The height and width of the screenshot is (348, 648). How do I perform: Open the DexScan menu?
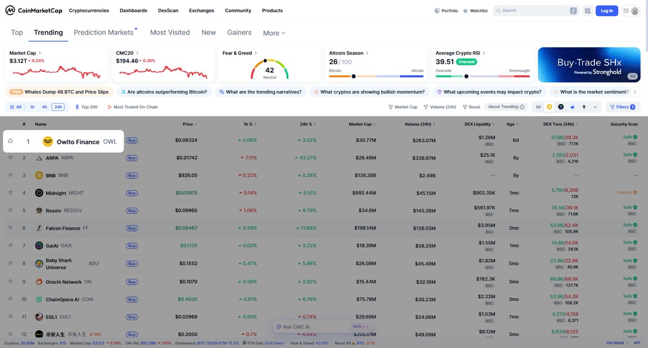tap(168, 11)
